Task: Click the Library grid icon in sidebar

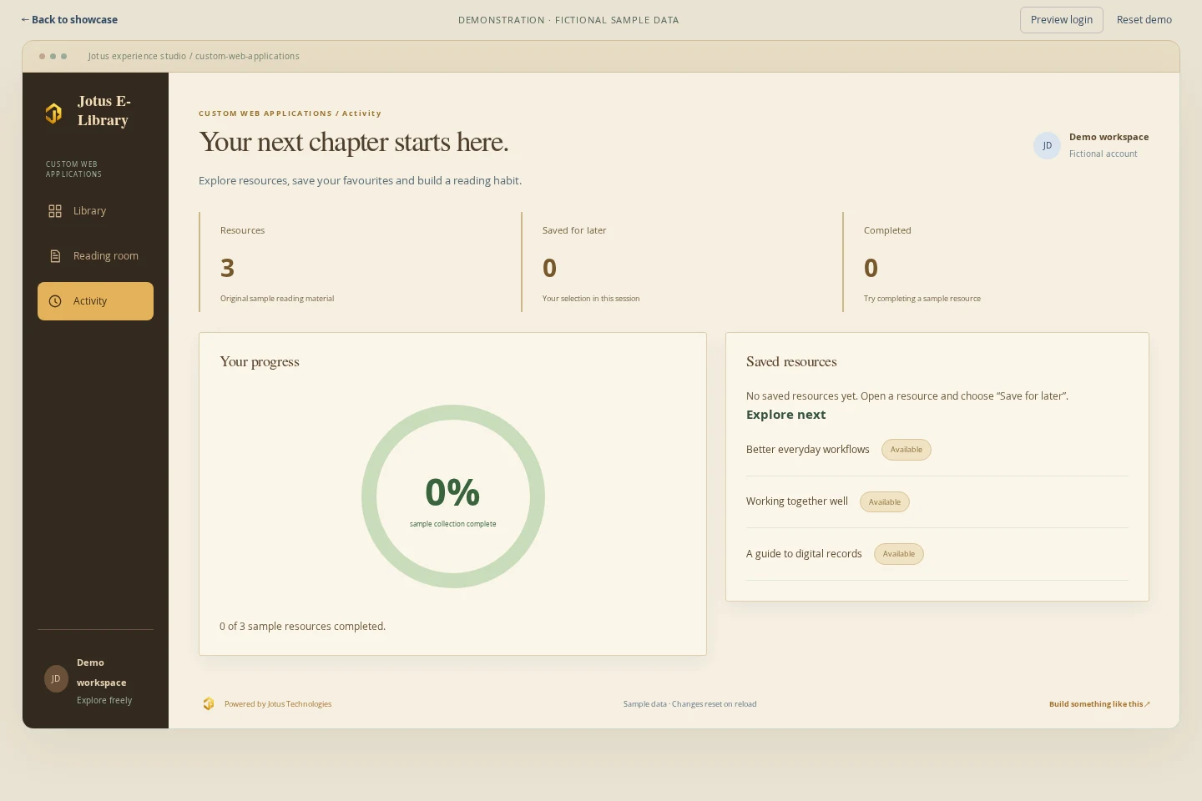Action: click(x=55, y=211)
